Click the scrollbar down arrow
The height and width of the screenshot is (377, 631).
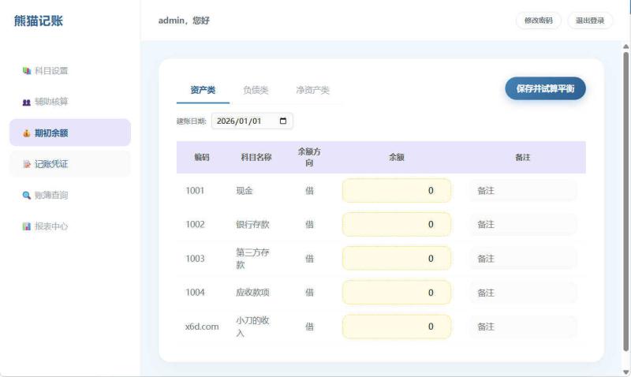tap(625, 372)
